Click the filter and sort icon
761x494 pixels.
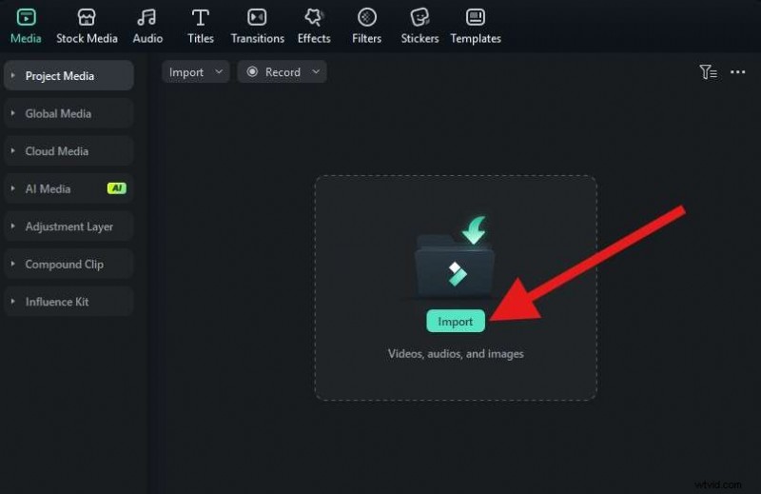pos(708,72)
